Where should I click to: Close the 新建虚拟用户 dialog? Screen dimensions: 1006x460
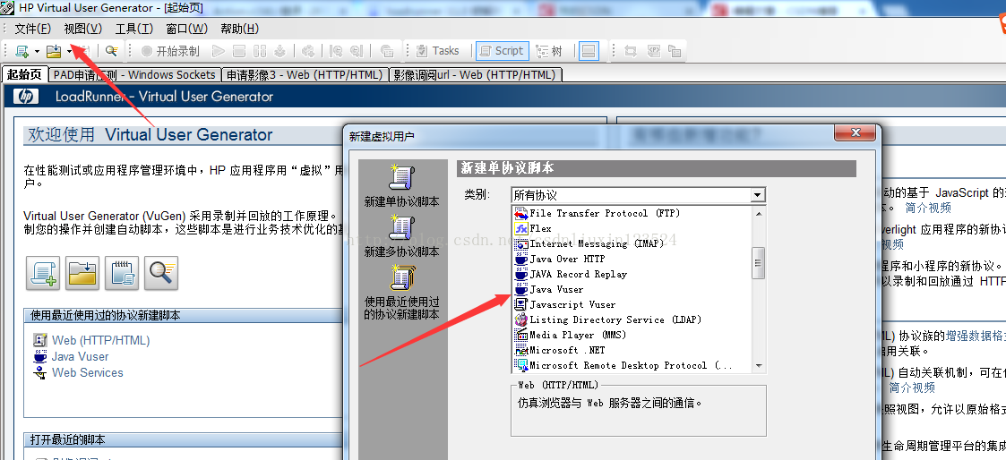856,133
